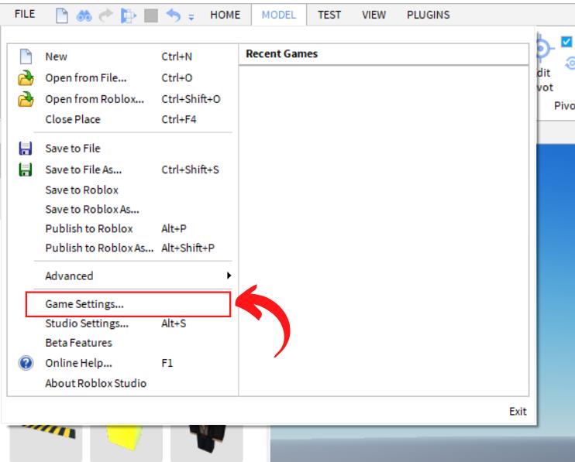Toggle the blue checkbox in the ribbon
This screenshot has height=462, width=575.
click(x=566, y=42)
